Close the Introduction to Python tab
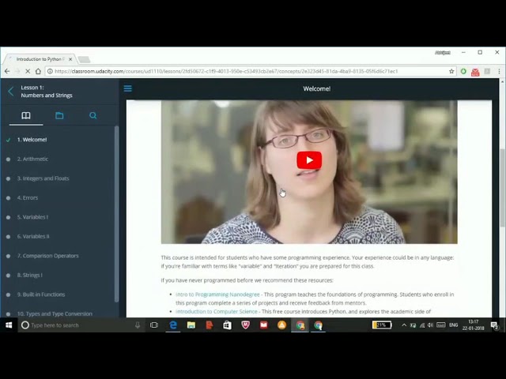The height and width of the screenshot is (379, 506). (x=70, y=59)
